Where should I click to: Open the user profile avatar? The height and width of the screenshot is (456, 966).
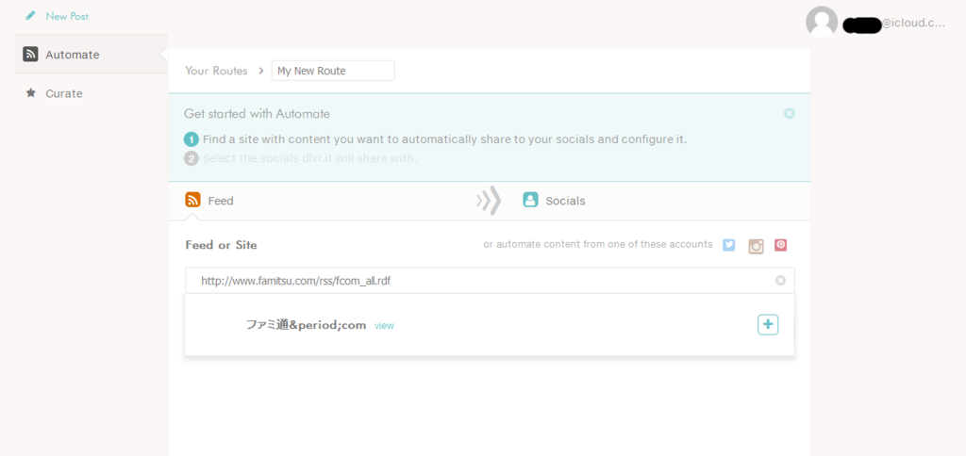[x=822, y=23]
